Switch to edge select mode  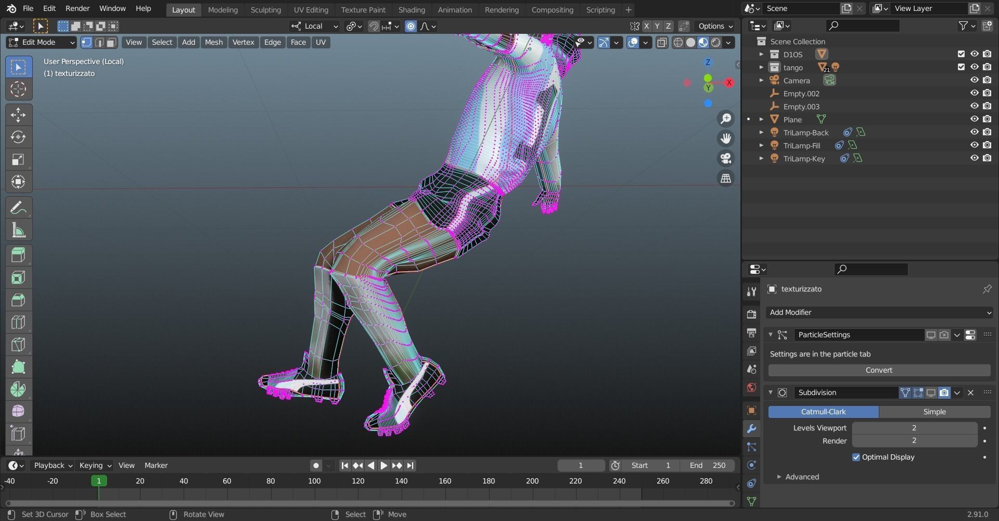(99, 43)
